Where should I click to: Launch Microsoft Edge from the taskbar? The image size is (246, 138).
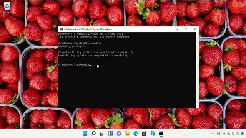click(x=136, y=133)
